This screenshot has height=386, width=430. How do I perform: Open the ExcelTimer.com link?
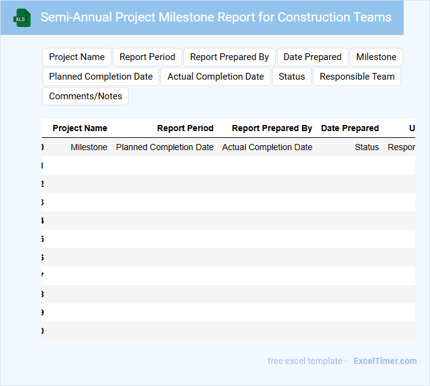385,361
